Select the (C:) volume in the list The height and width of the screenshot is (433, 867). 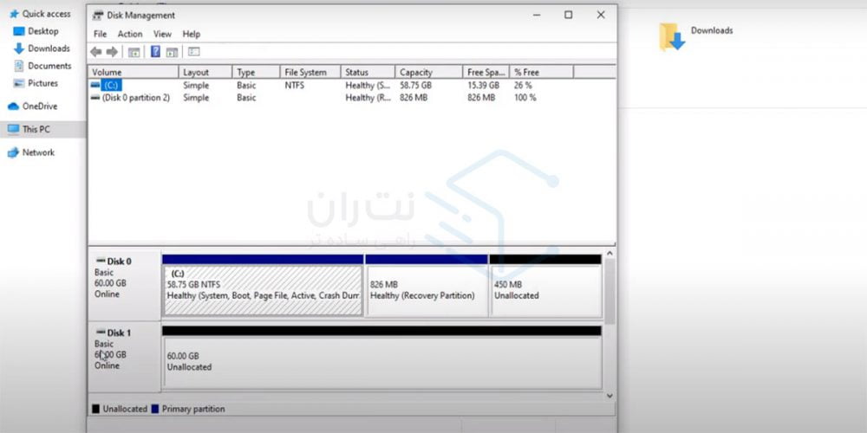[x=110, y=86]
